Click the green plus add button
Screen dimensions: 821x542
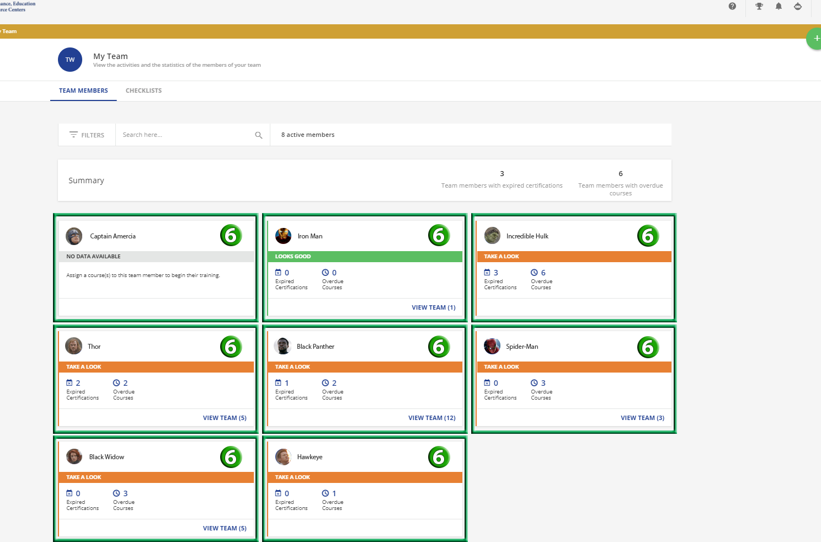click(815, 39)
